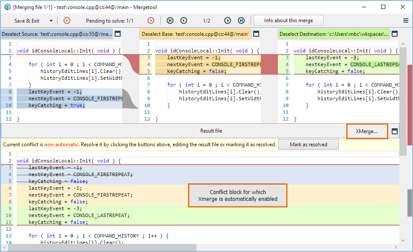Click destination line with CONSOLE_LASTREPEAT
This screenshot has width=413, height=252.
click(352, 64)
